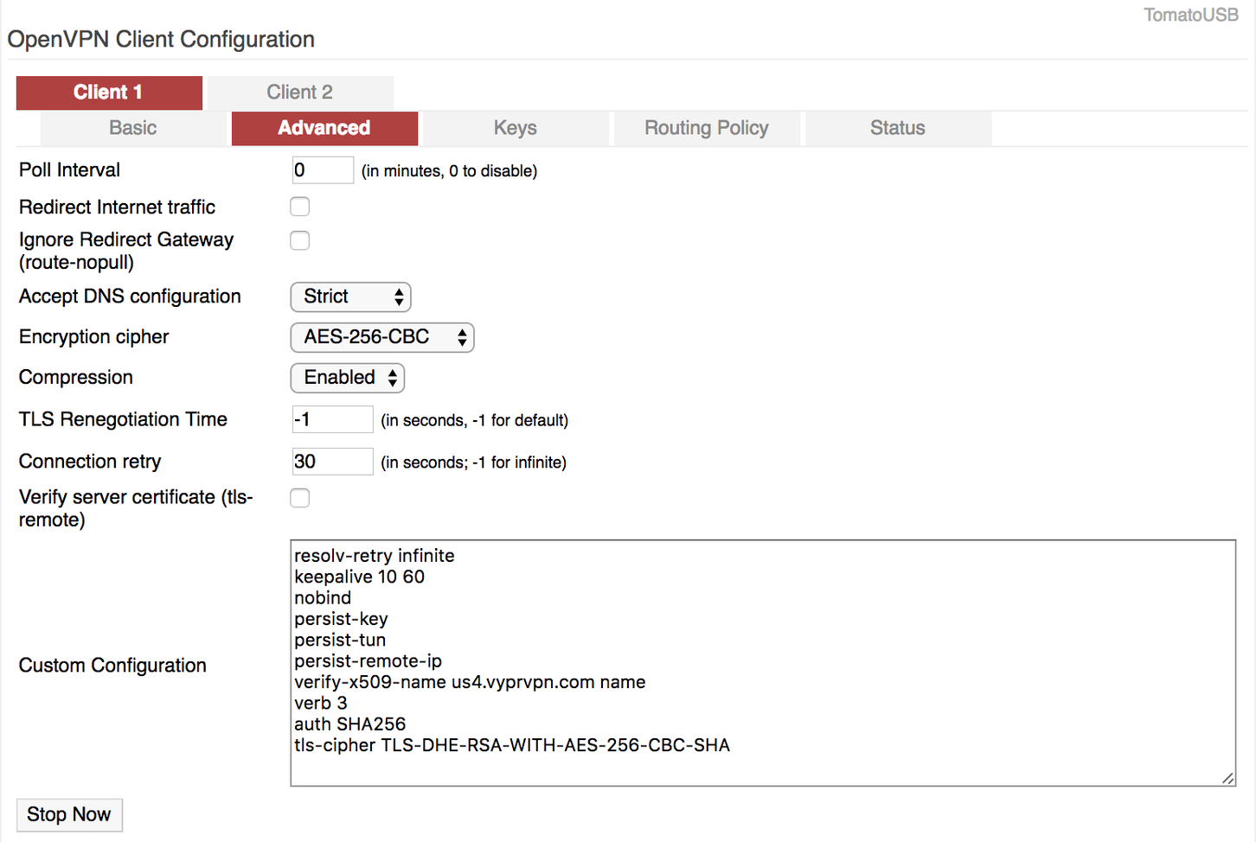
Task: Expand the Encryption cipher dropdown
Action: tap(381, 337)
